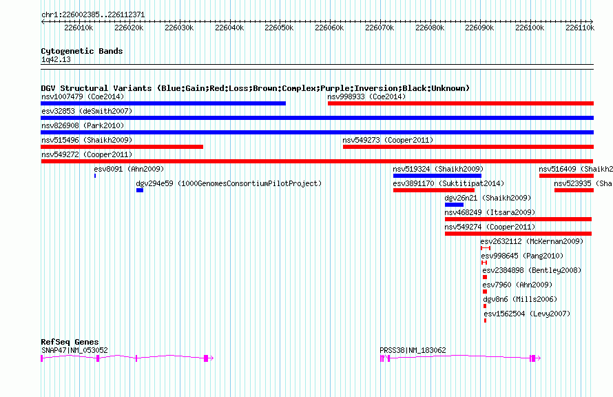Select the esv1562504 (Levy2007) red marker
Image resolution: width=613 pixels, height=397 pixels.
coord(485,320)
